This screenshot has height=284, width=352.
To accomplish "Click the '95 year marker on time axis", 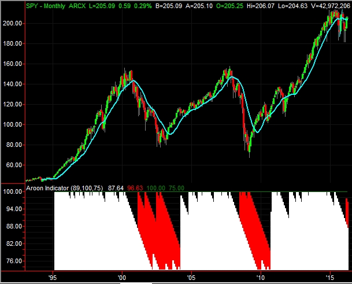I will click(53, 278).
